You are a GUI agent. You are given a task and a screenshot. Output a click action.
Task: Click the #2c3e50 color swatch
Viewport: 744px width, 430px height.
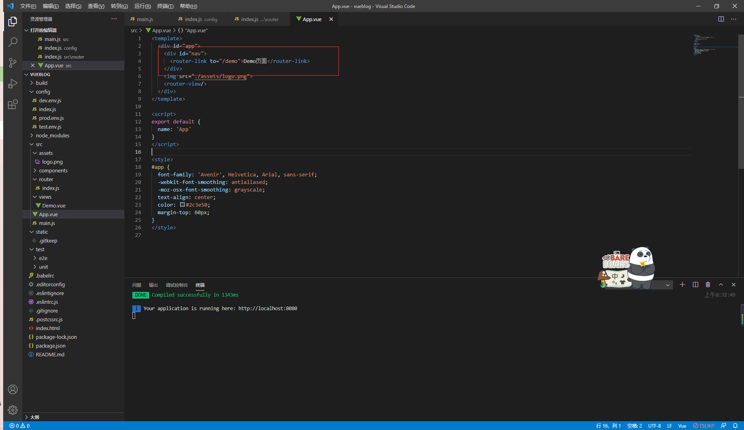point(182,205)
